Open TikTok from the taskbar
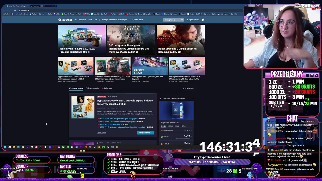Screen dimensions: 322x181 coord(36,147)
